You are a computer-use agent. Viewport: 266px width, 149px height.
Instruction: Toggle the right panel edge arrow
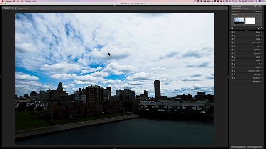(x=265, y=77)
